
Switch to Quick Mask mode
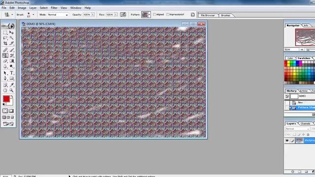coord(11,111)
